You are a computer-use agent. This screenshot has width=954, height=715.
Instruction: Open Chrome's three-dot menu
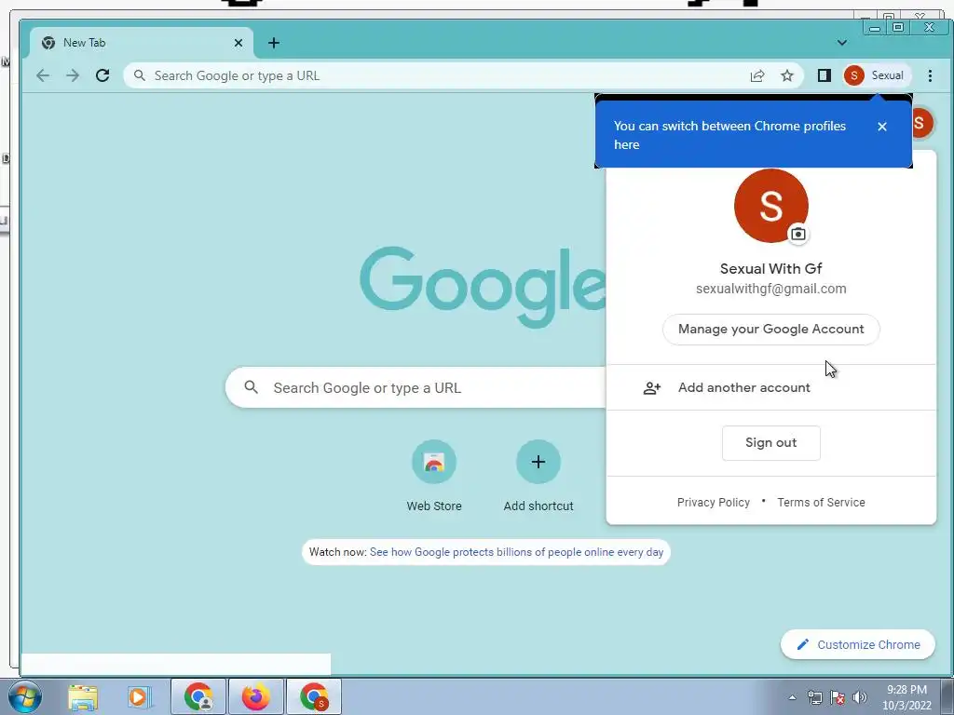930,75
